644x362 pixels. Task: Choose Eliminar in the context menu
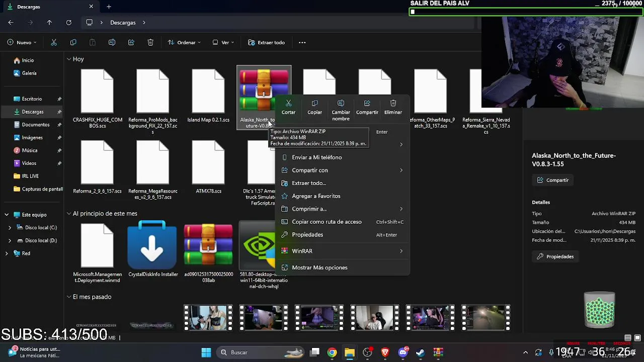point(393,107)
